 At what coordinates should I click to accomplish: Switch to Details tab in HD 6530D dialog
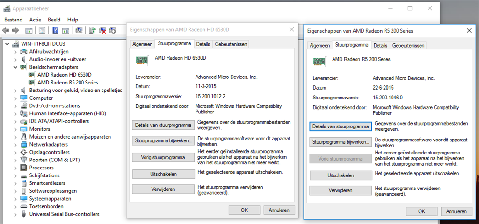click(203, 44)
